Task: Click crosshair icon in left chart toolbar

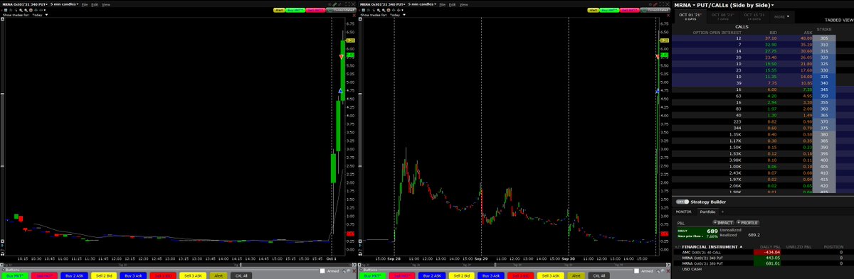Action: pyautogui.click(x=36, y=10)
